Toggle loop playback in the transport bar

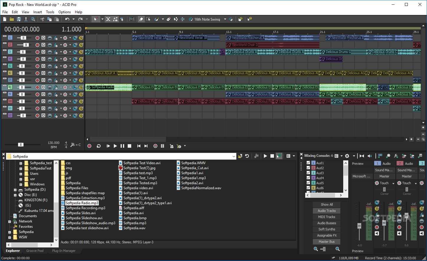(99, 146)
